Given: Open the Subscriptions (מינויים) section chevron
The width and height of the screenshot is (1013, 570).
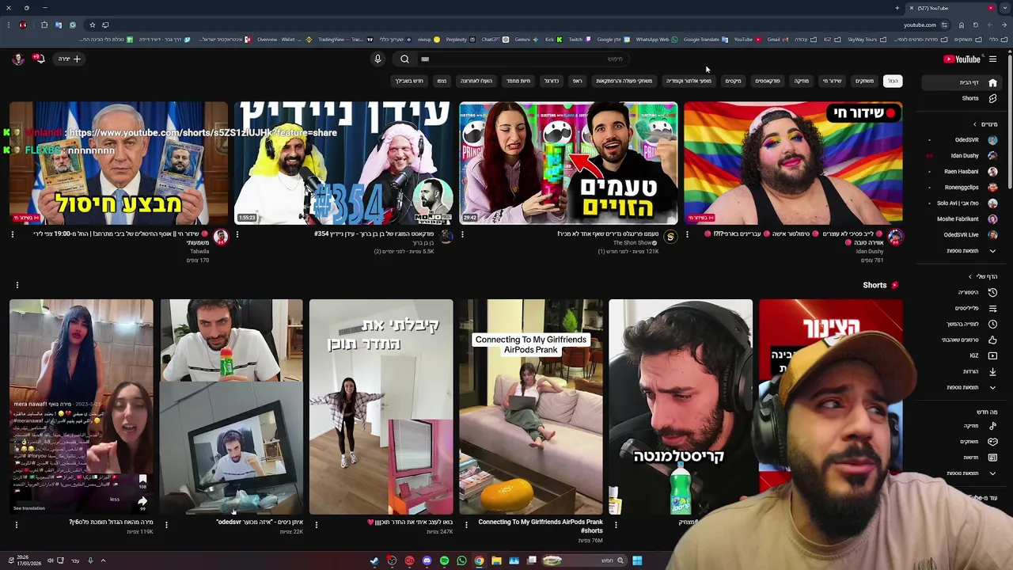Looking at the screenshot, I should [x=975, y=124].
